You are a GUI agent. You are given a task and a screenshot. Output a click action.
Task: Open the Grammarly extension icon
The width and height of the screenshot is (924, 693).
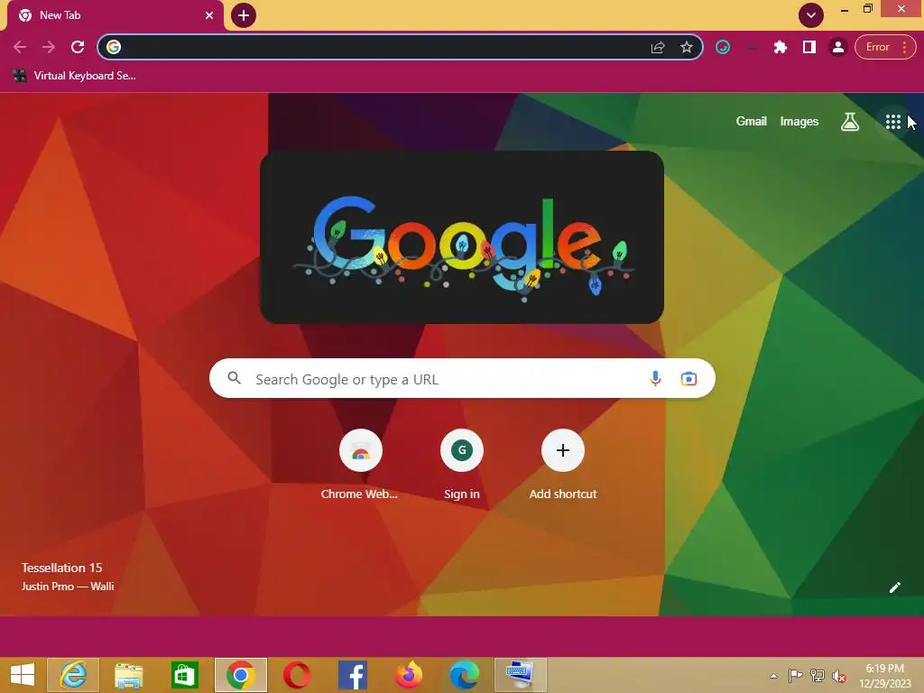723,47
